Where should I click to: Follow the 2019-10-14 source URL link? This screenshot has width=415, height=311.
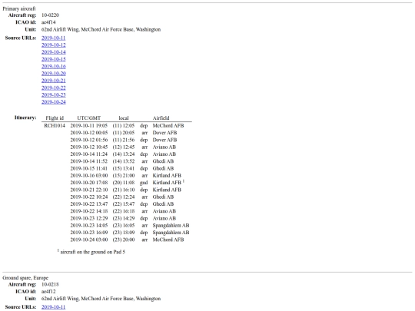pyautogui.click(x=54, y=52)
